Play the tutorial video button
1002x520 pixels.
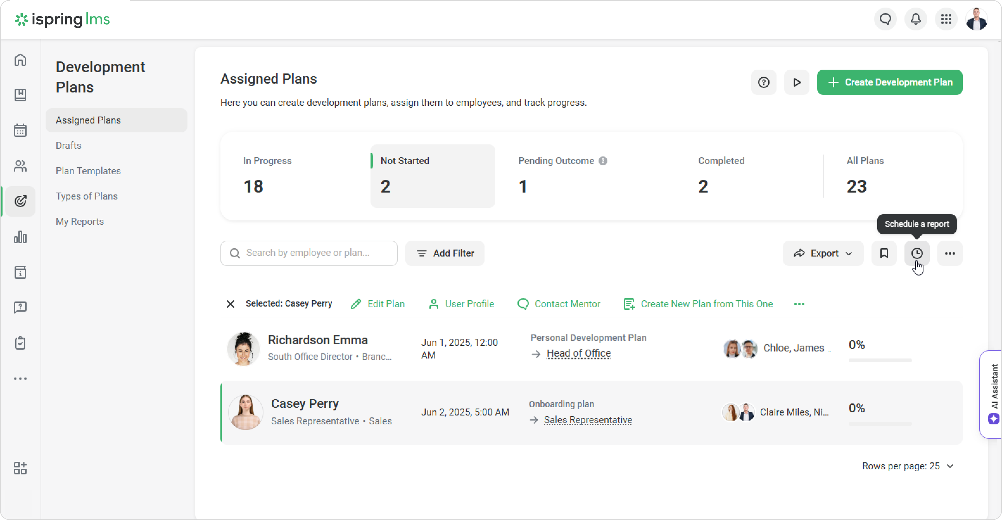click(x=796, y=82)
